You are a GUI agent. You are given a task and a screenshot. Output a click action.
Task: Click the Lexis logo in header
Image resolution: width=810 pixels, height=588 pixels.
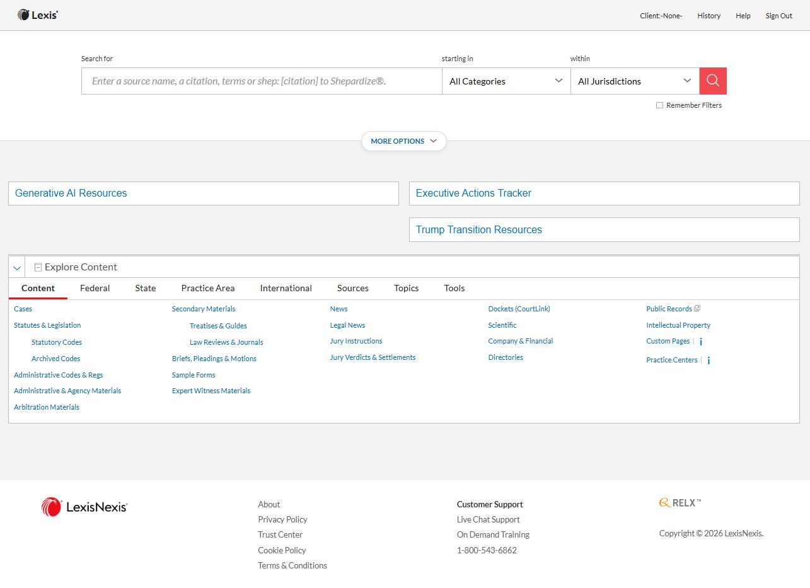[x=38, y=15]
